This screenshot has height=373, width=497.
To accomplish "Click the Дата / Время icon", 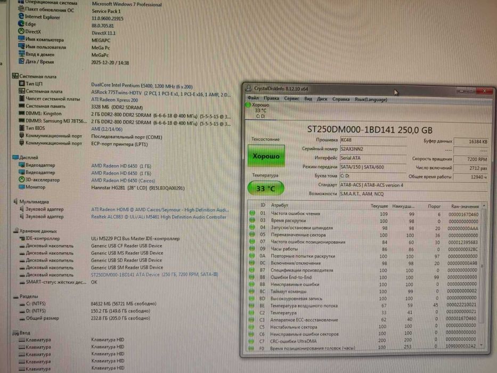I will [21, 61].
